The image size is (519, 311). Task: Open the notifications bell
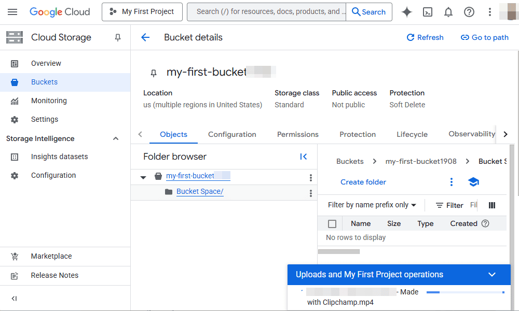448,12
